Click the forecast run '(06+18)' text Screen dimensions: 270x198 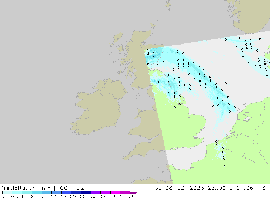coord(256,188)
